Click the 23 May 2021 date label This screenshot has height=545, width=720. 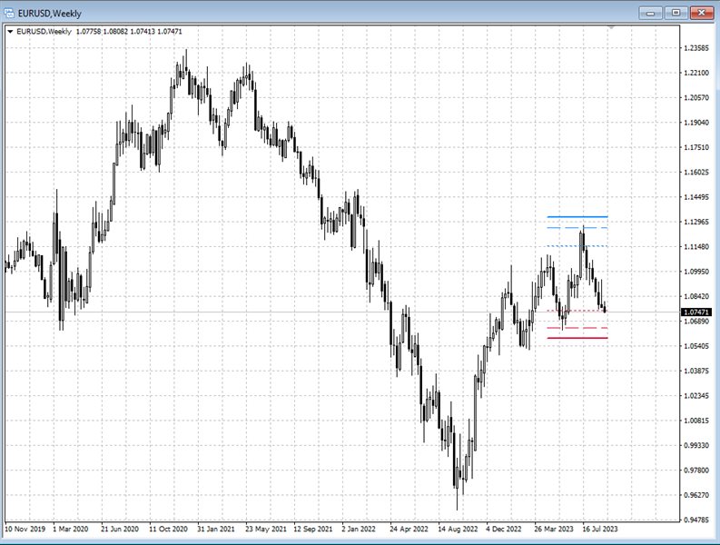266,529
